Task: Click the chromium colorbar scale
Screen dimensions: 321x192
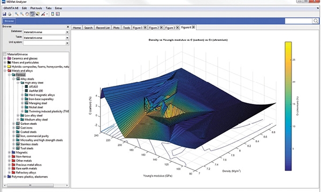Action: 288,106
